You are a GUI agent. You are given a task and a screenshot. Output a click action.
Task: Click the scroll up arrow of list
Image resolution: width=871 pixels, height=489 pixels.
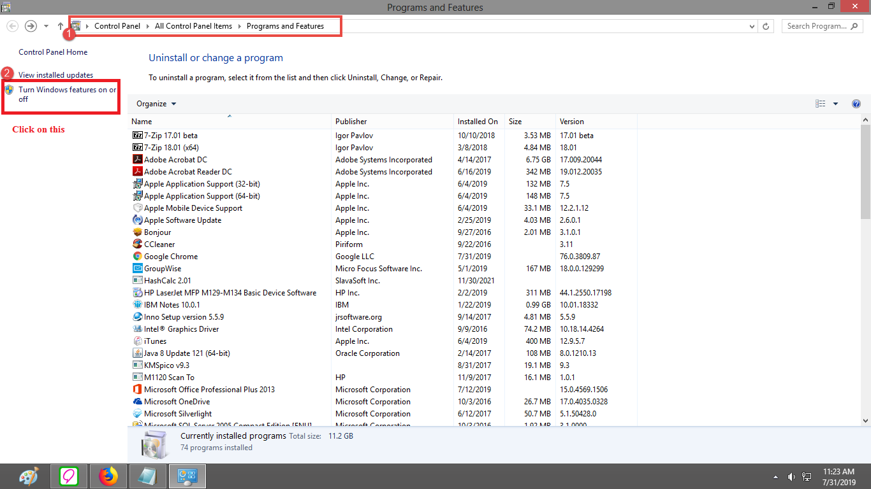tap(865, 120)
